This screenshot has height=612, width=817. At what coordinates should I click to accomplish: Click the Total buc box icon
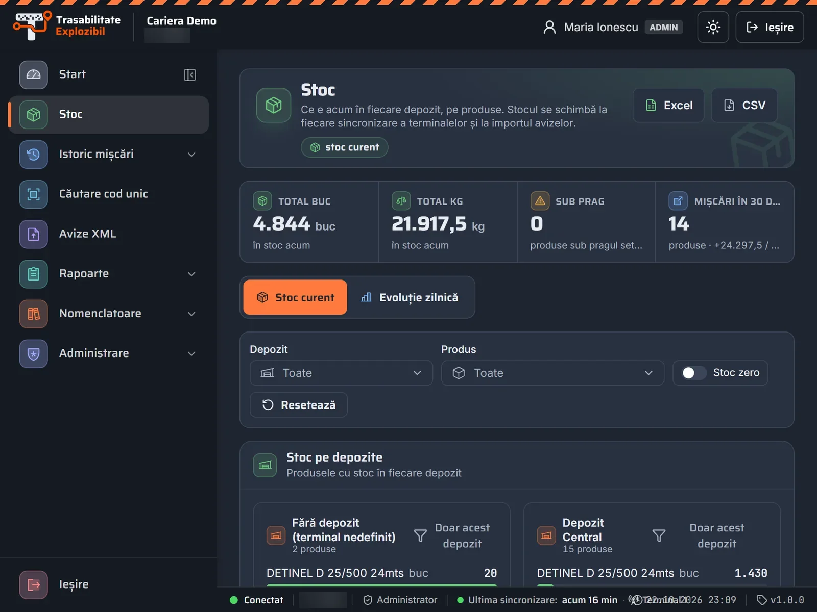coord(262,201)
